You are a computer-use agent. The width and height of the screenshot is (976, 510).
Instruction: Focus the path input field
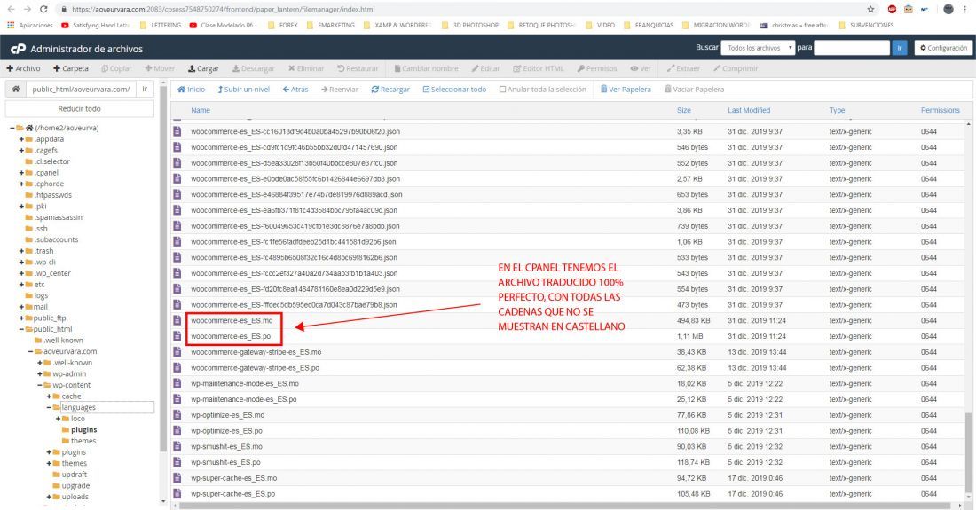click(x=80, y=89)
